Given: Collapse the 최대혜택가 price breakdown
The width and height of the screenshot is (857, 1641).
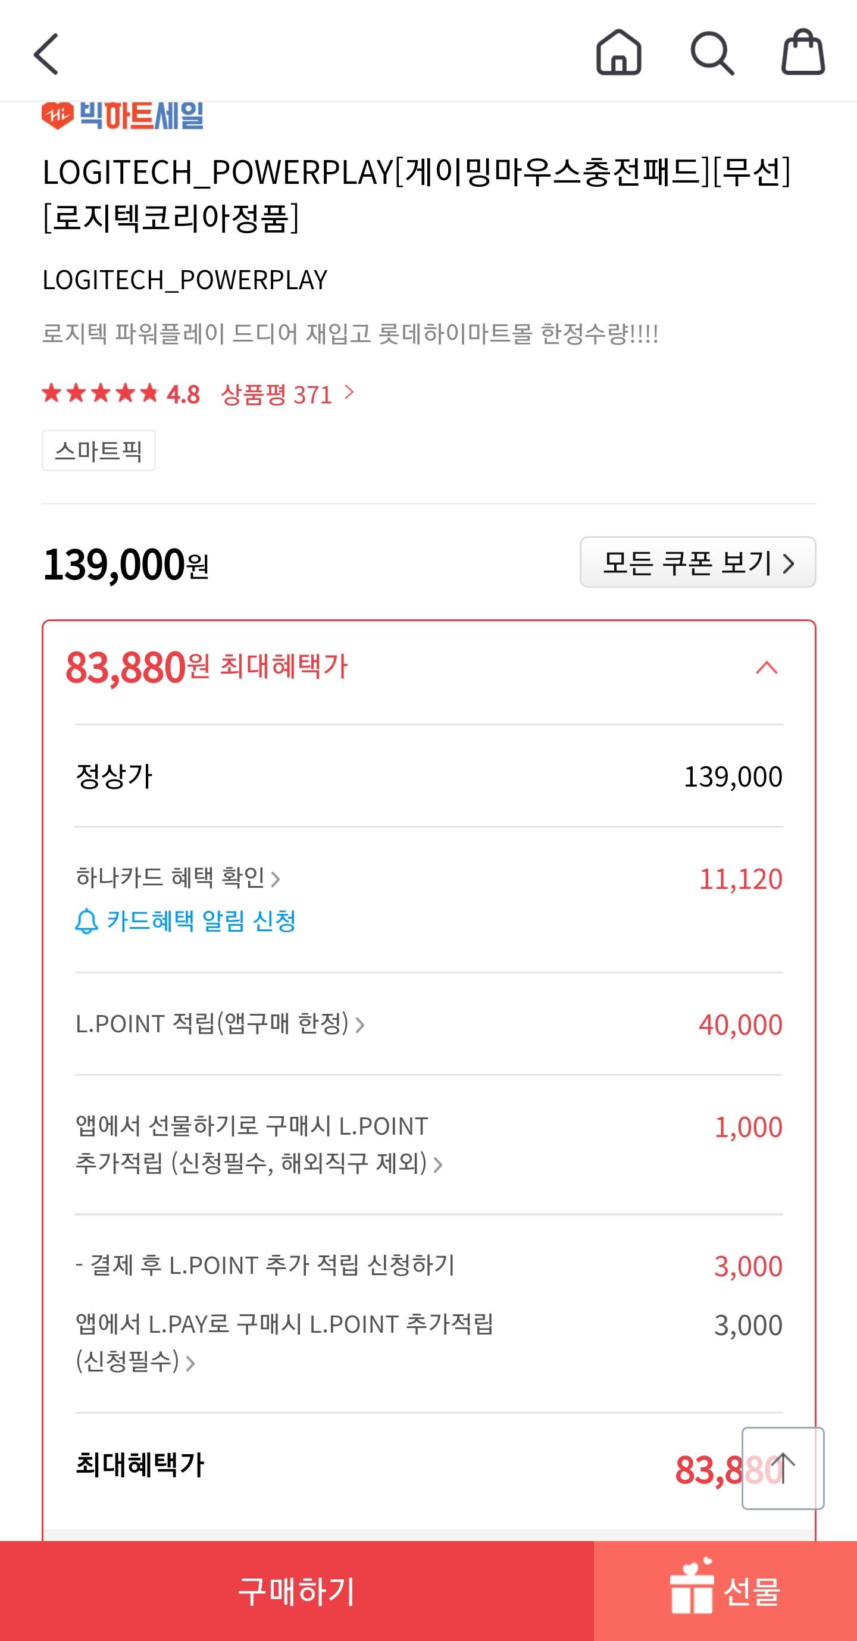Looking at the screenshot, I should [x=767, y=668].
